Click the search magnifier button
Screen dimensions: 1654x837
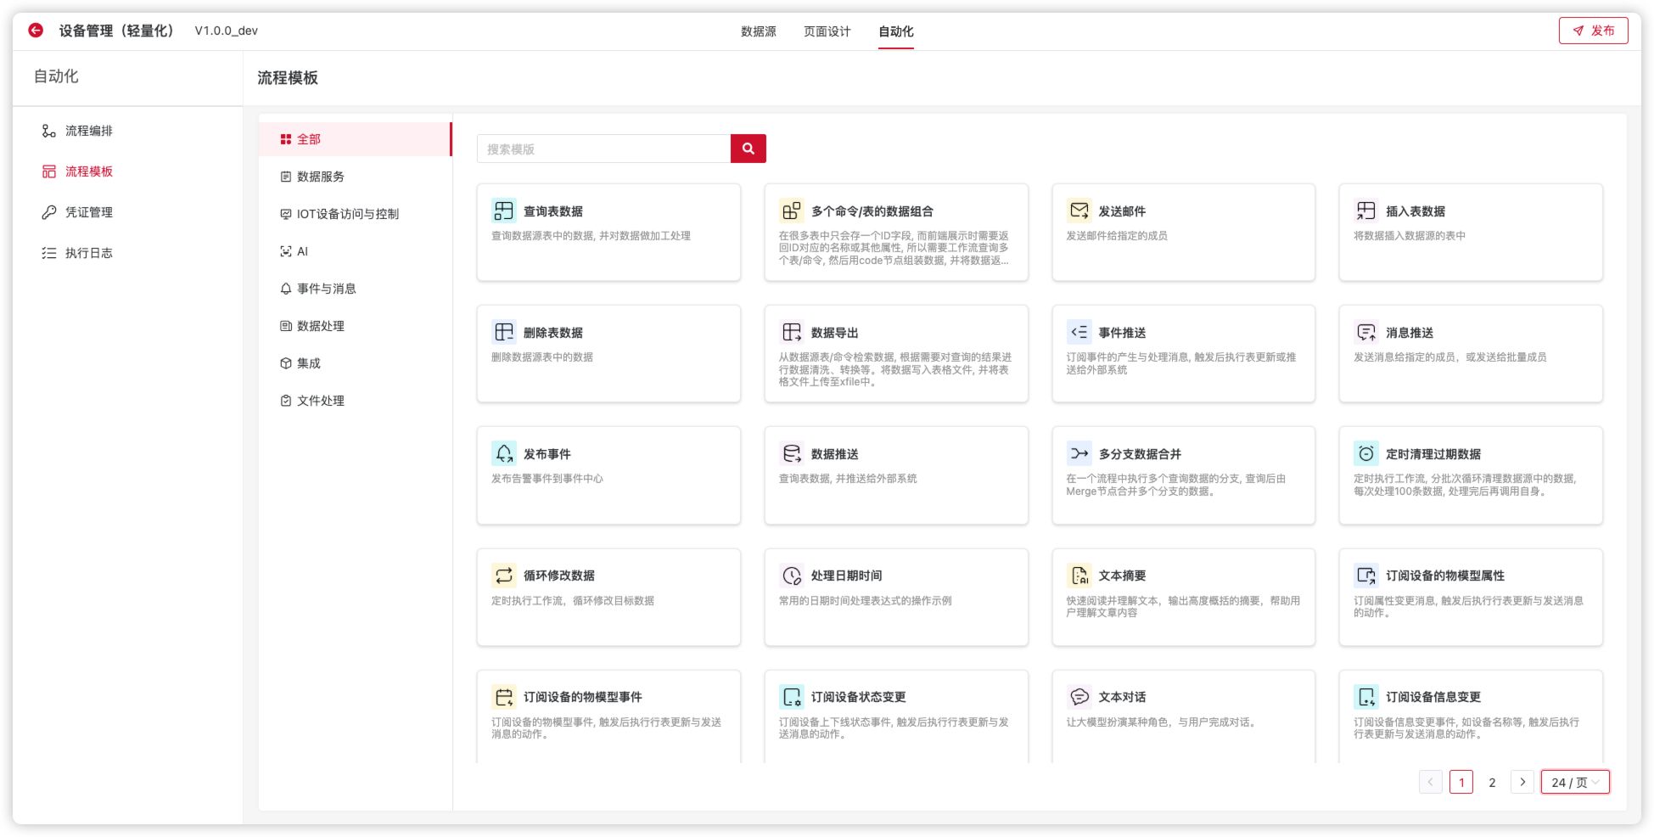click(748, 149)
